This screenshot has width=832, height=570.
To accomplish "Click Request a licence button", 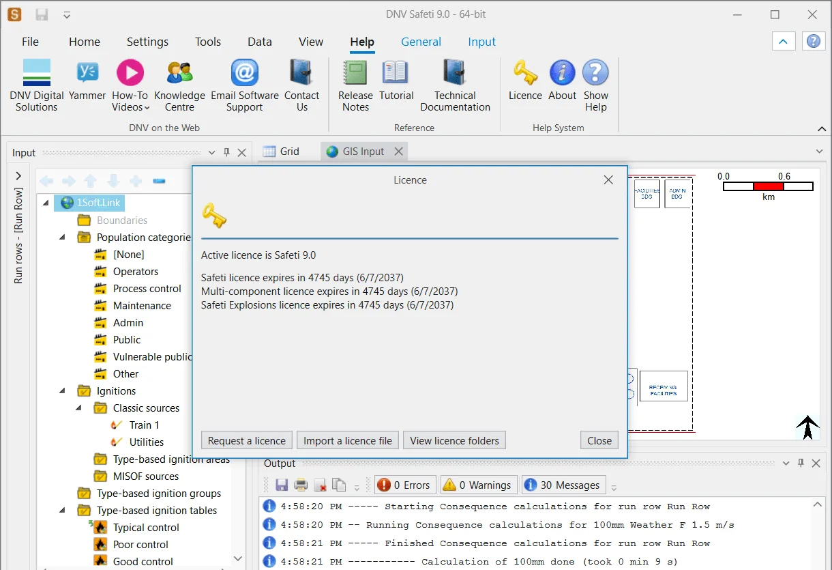I will pyautogui.click(x=247, y=440).
